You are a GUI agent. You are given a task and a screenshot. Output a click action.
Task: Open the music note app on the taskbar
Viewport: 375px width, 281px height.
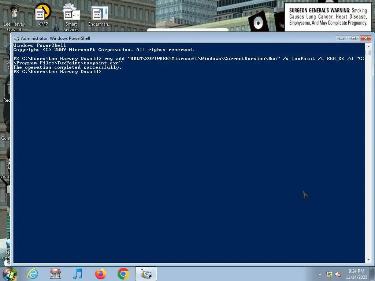pos(78,274)
